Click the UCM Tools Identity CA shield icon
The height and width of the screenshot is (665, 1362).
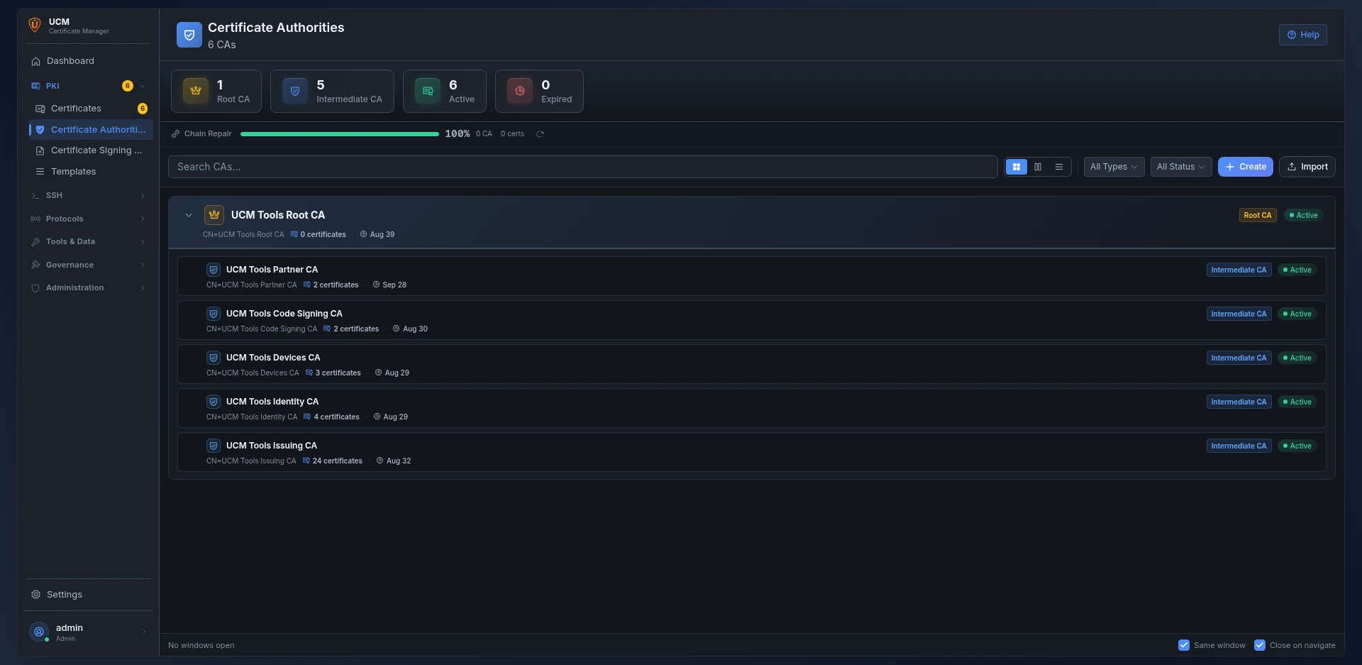pyautogui.click(x=214, y=402)
